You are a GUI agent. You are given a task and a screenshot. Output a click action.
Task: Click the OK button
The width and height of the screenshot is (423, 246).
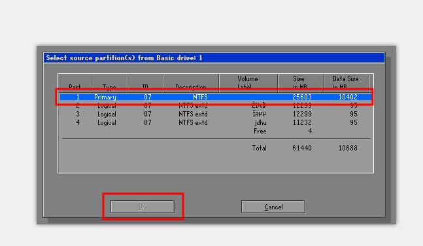tap(143, 207)
